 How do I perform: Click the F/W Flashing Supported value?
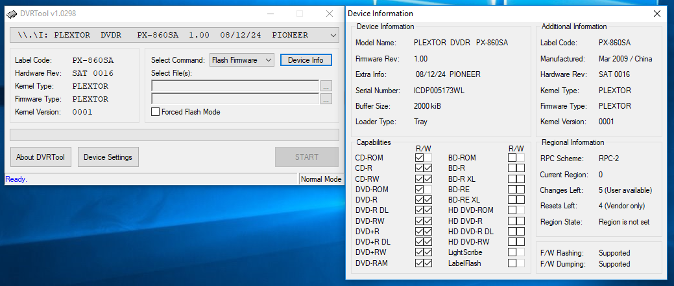pos(614,253)
